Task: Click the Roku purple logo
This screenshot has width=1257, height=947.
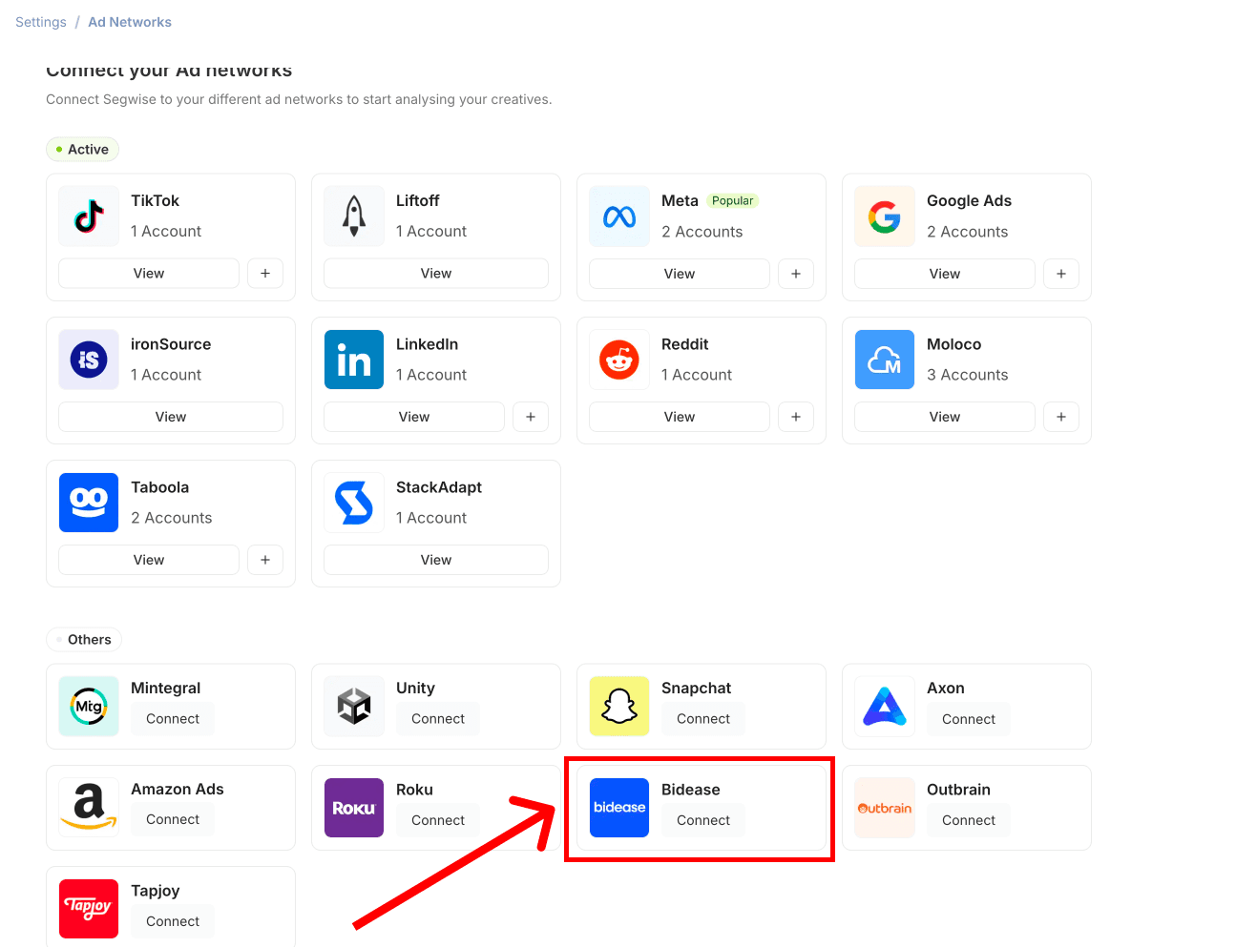Action: 354,808
